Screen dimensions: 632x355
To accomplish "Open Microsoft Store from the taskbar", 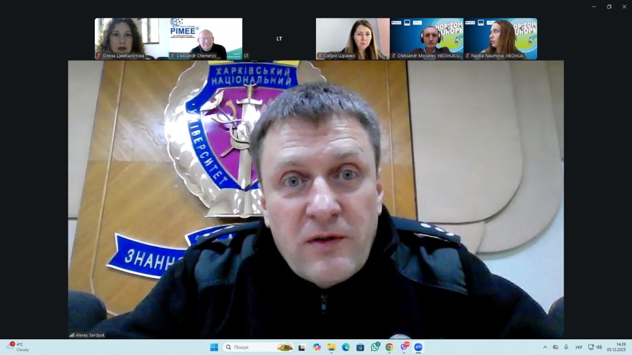I will [x=360, y=347].
